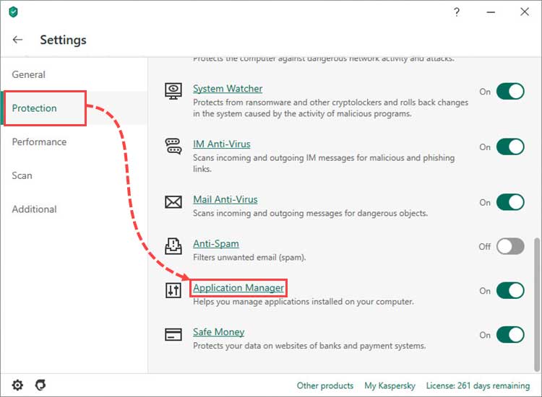
Task: Click the Anti-Spam inbox icon
Action: (173, 246)
